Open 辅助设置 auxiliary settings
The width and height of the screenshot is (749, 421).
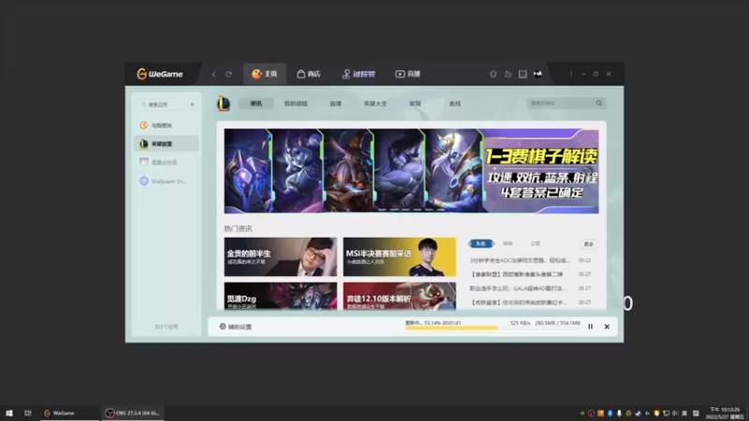(236, 327)
